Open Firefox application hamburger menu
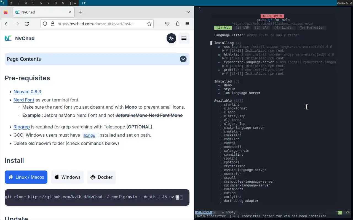Viewport: 353px width, 220px height. tap(187, 24)
